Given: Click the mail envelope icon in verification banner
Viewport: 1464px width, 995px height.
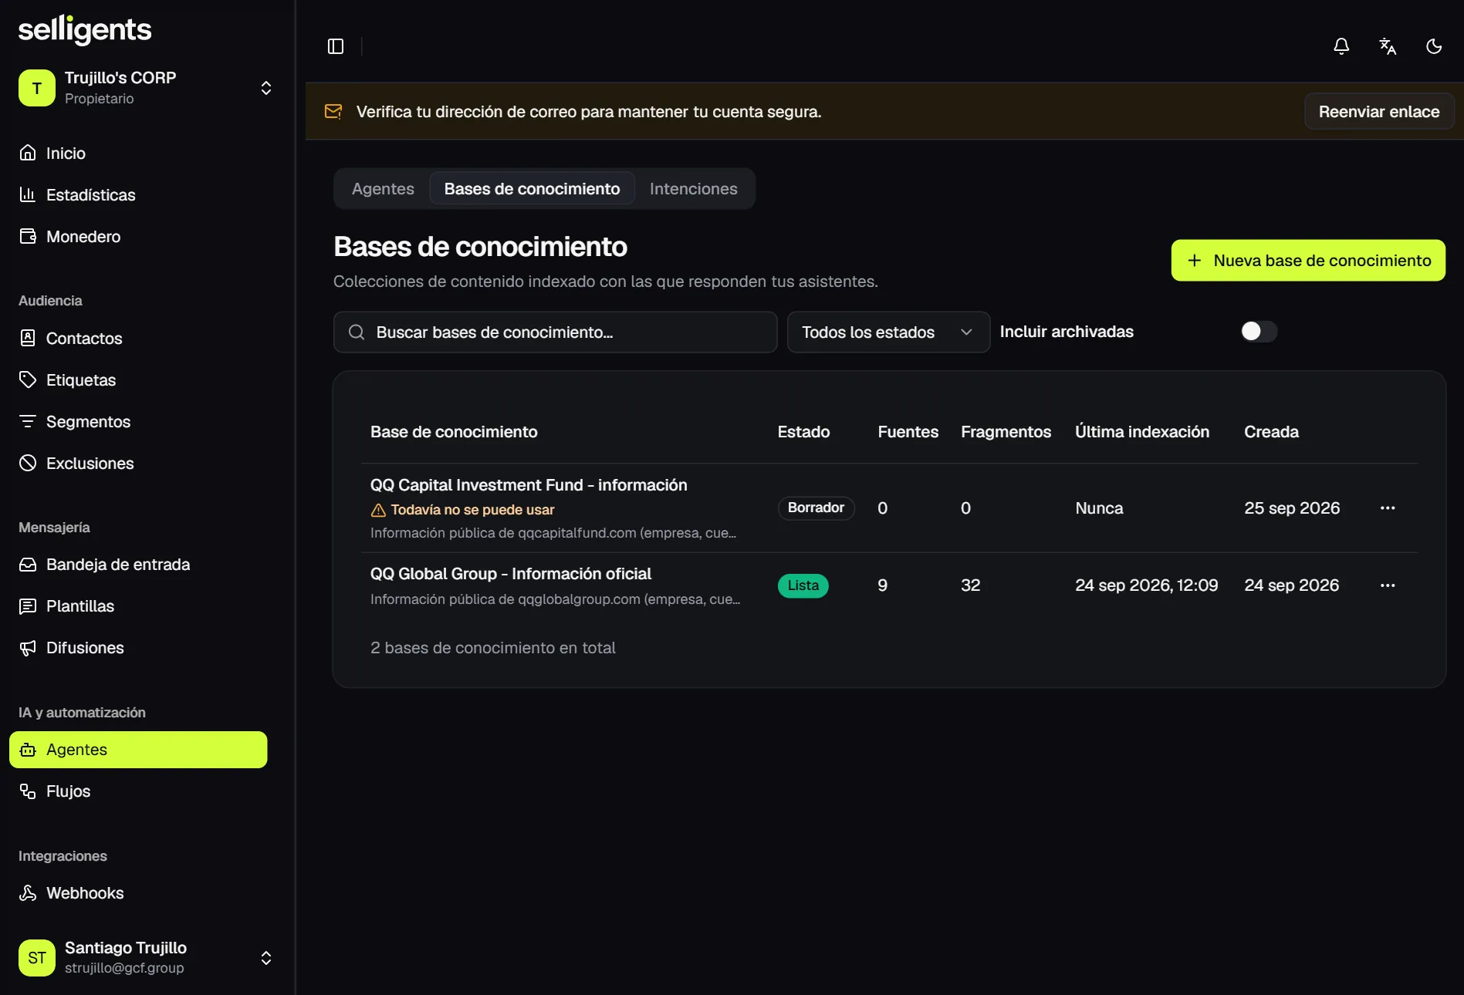Looking at the screenshot, I should click(333, 112).
